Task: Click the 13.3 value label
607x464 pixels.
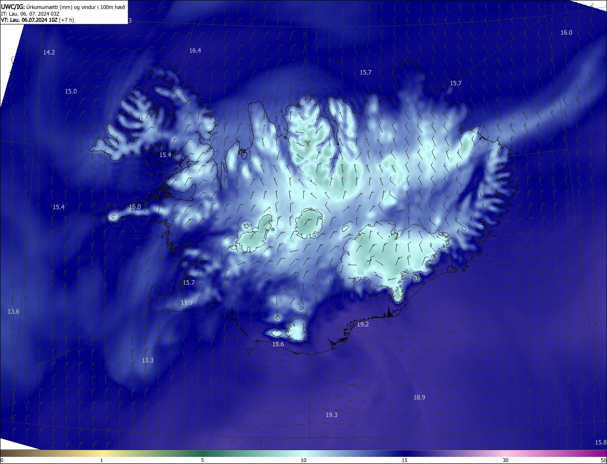Action: pyautogui.click(x=147, y=361)
